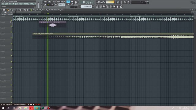Click the playhead marker on the timeline
Image resolution: width=196 pixels, height=110 pixels.
point(48,14)
